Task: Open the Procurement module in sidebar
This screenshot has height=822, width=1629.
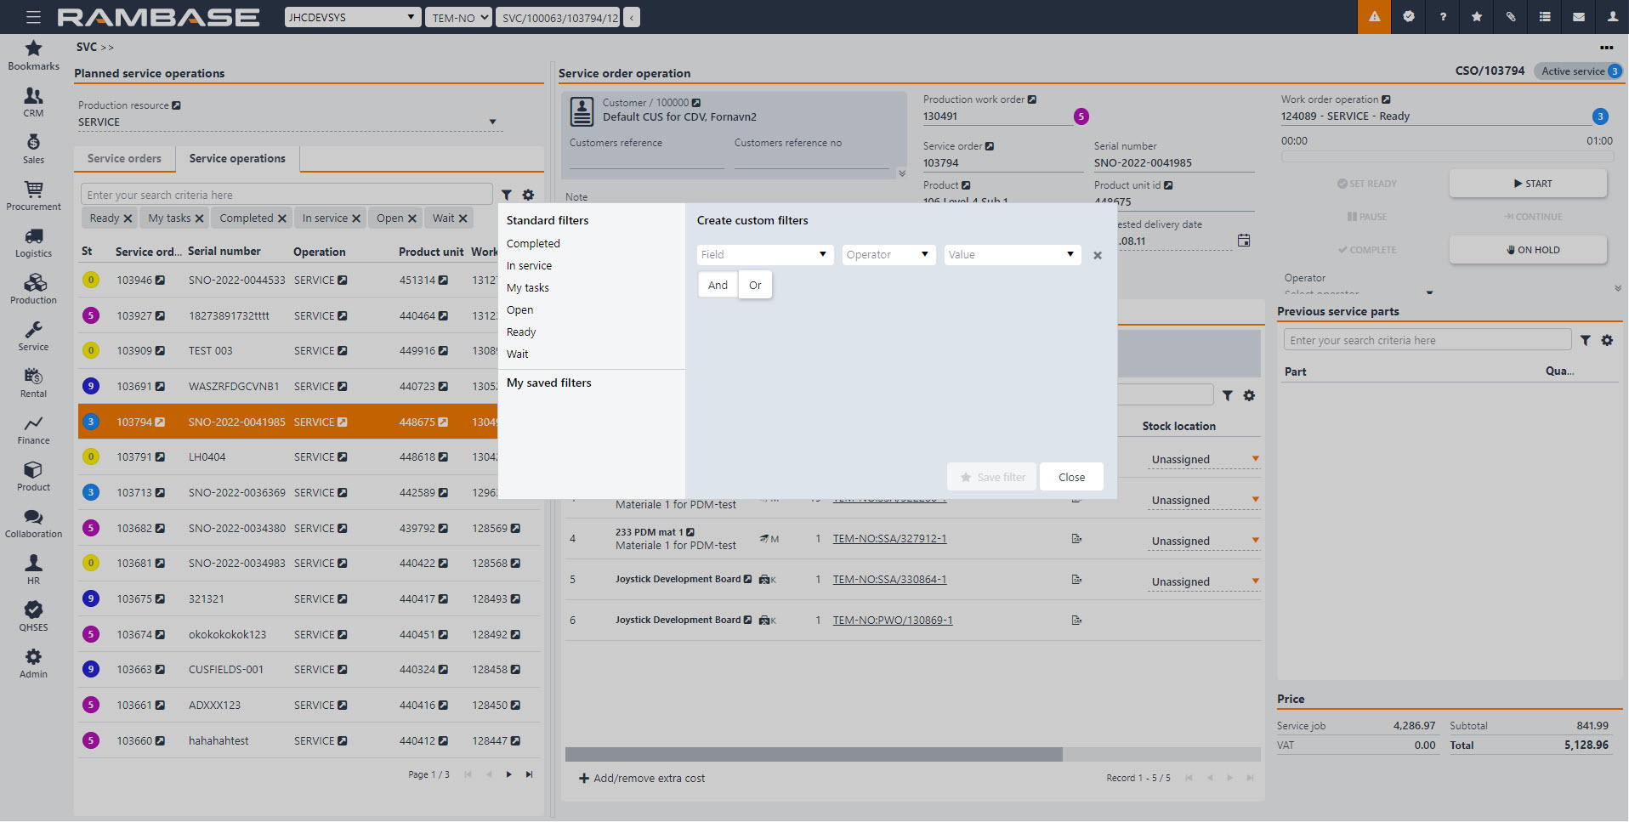Action: pyautogui.click(x=33, y=195)
